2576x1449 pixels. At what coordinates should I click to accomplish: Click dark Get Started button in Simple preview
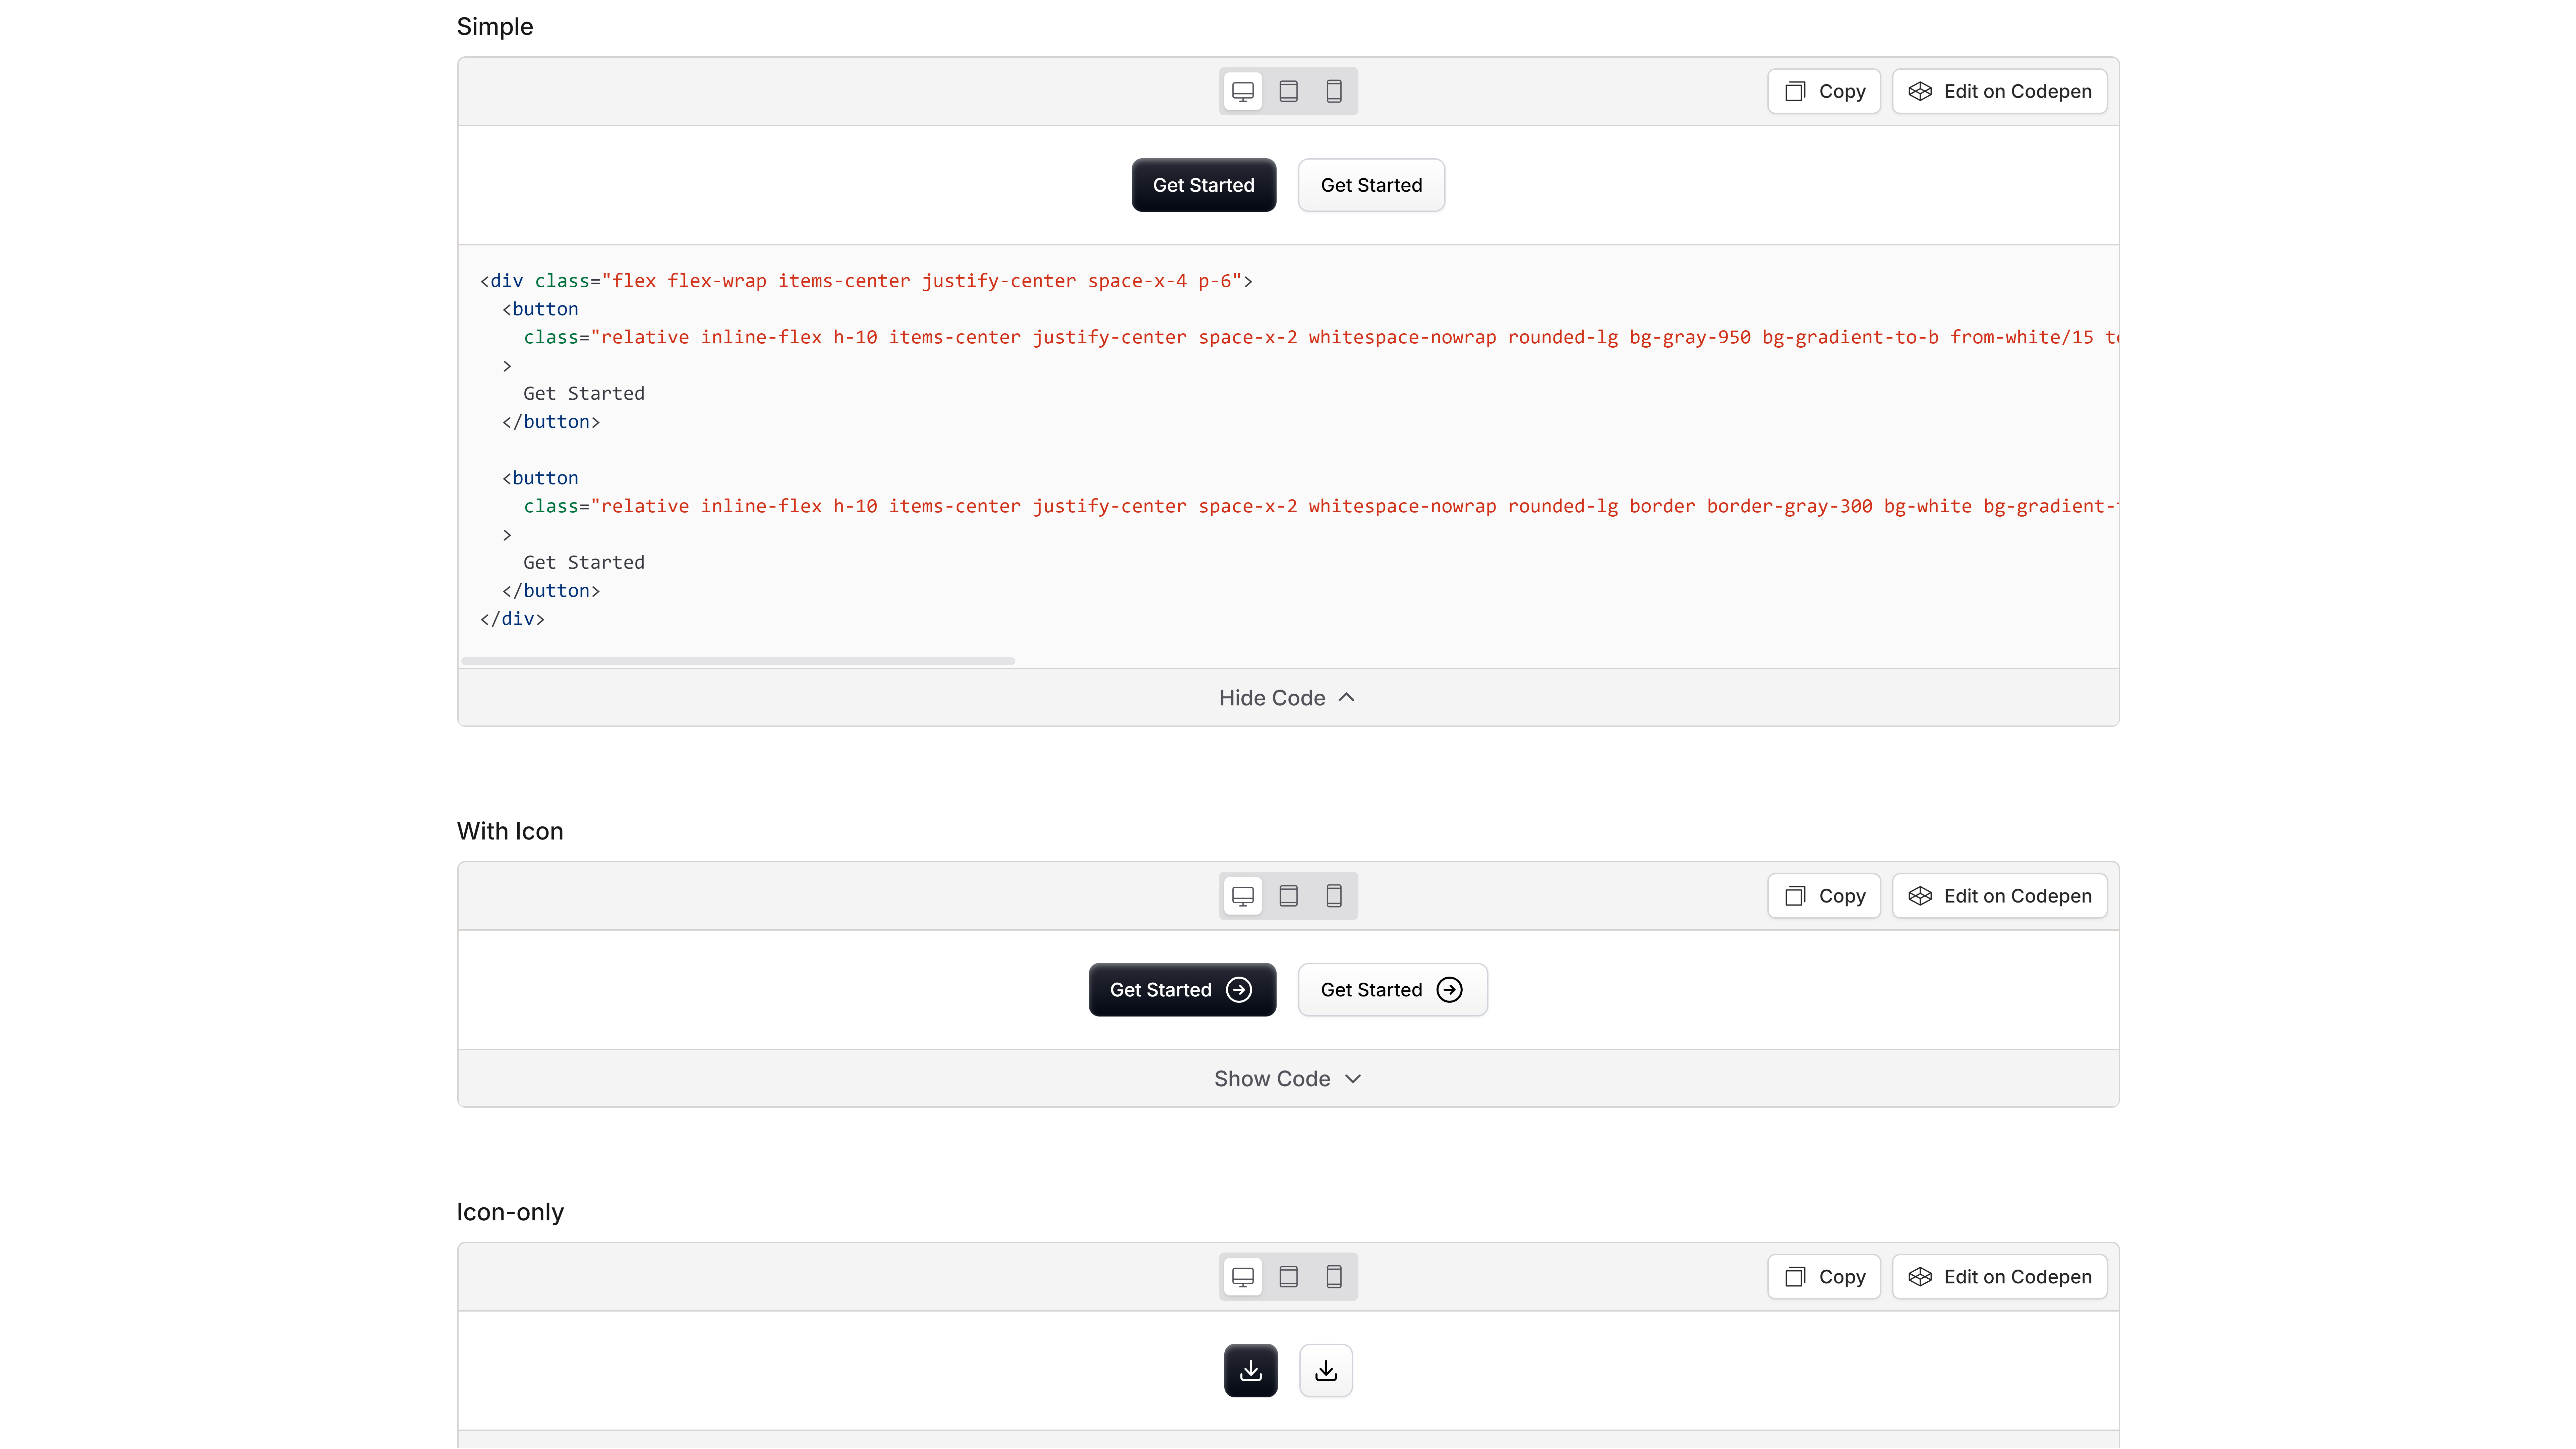(x=1204, y=185)
